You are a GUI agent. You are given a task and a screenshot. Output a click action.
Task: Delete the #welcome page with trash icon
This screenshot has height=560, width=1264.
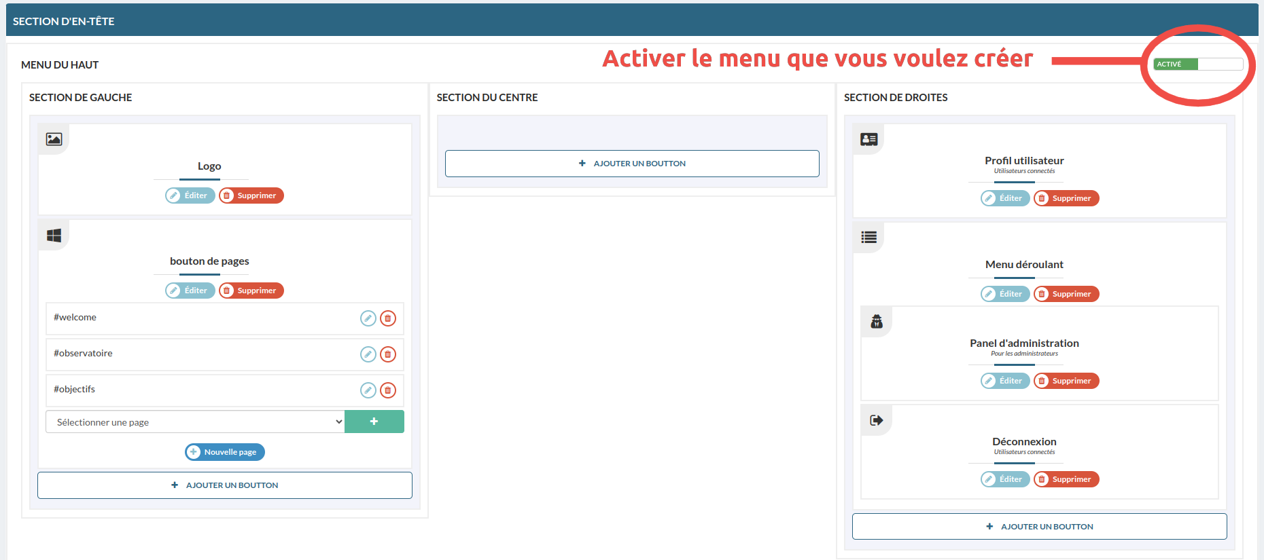[x=388, y=318]
